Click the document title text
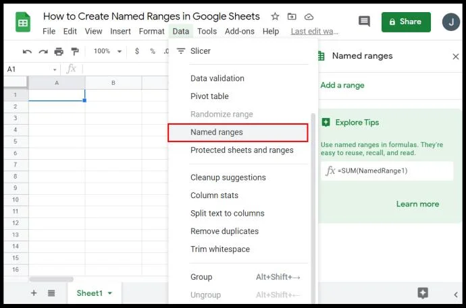Viewport: 466px width, 308px height. click(151, 16)
